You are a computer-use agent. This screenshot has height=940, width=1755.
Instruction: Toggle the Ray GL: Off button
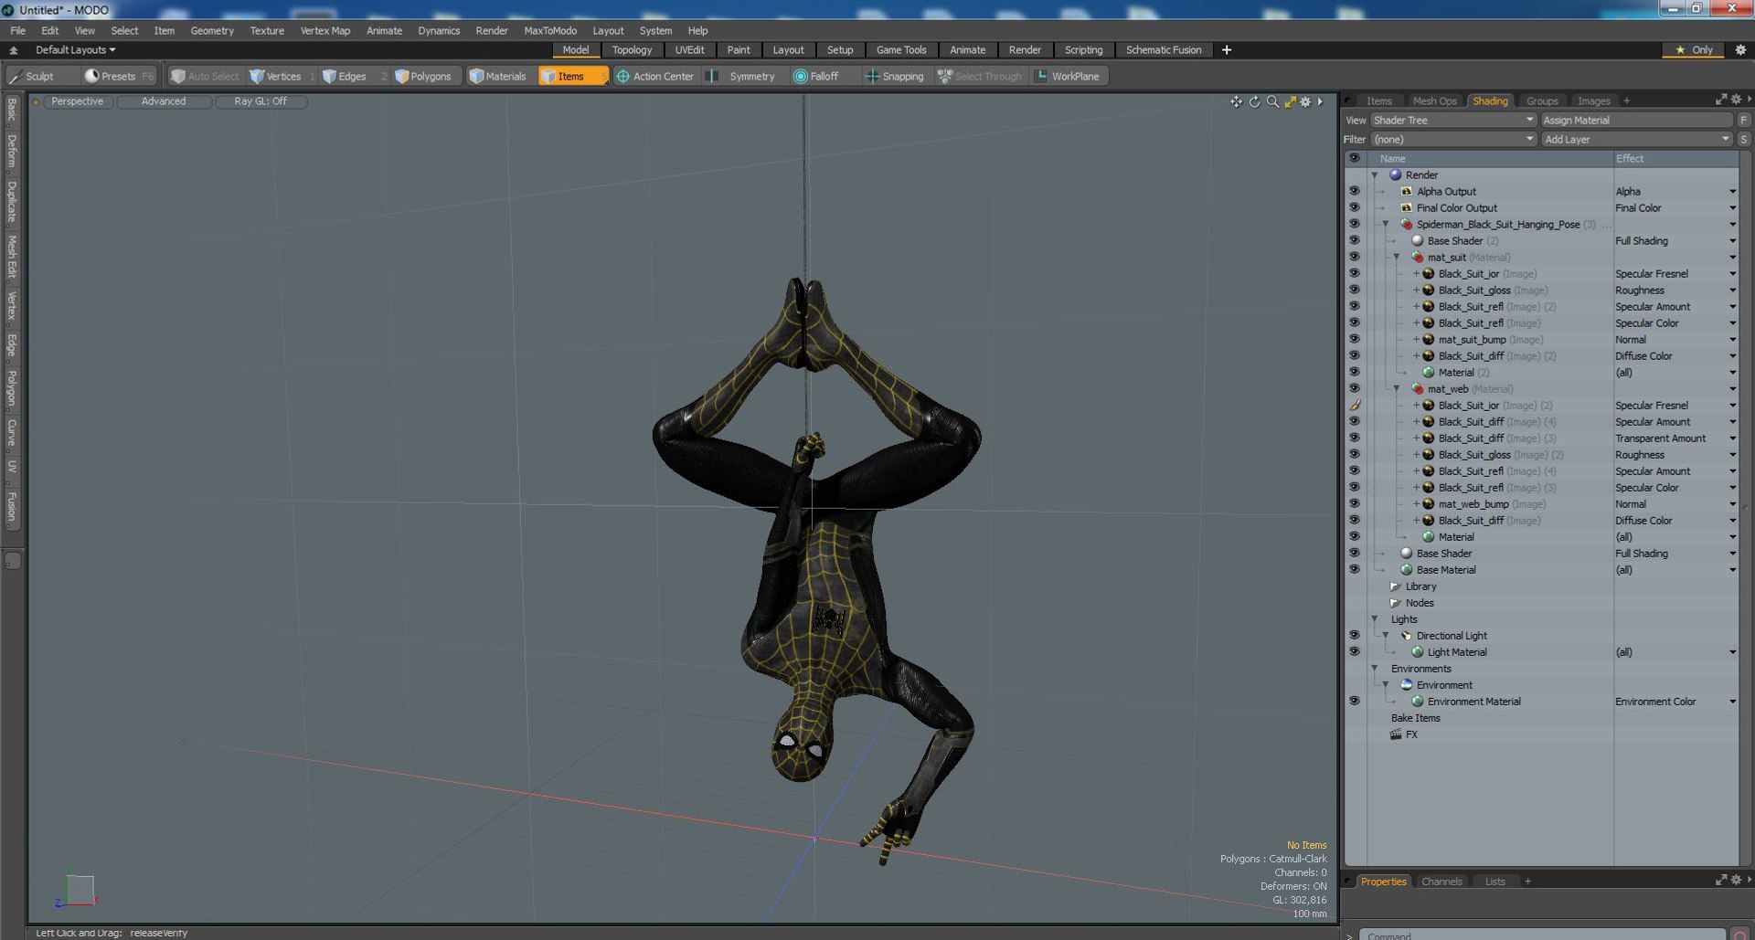point(261,101)
